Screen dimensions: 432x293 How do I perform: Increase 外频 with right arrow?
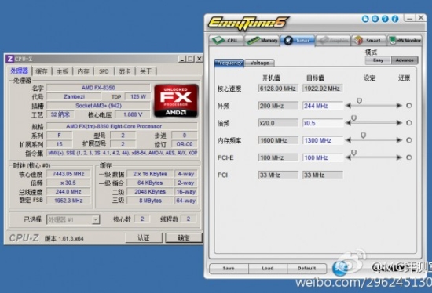coord(399,106)
